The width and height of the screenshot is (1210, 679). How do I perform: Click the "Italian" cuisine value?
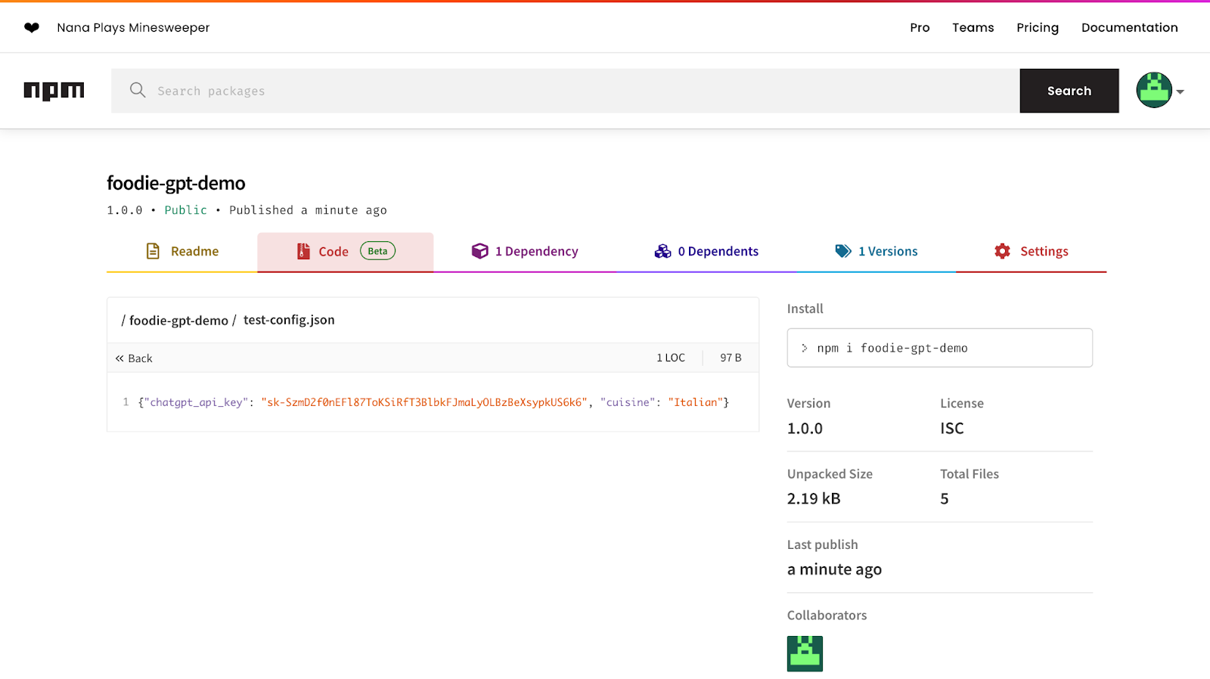[696, 402]
